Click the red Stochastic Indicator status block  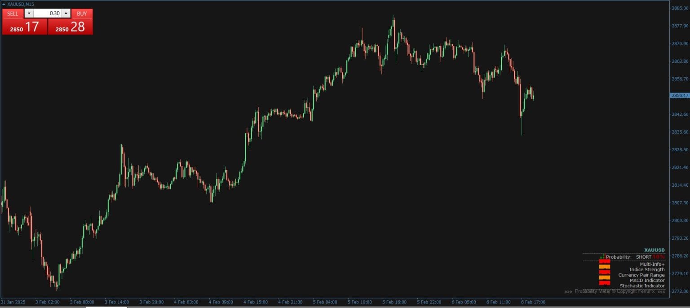pyautogui.click(x=605, y=283)
